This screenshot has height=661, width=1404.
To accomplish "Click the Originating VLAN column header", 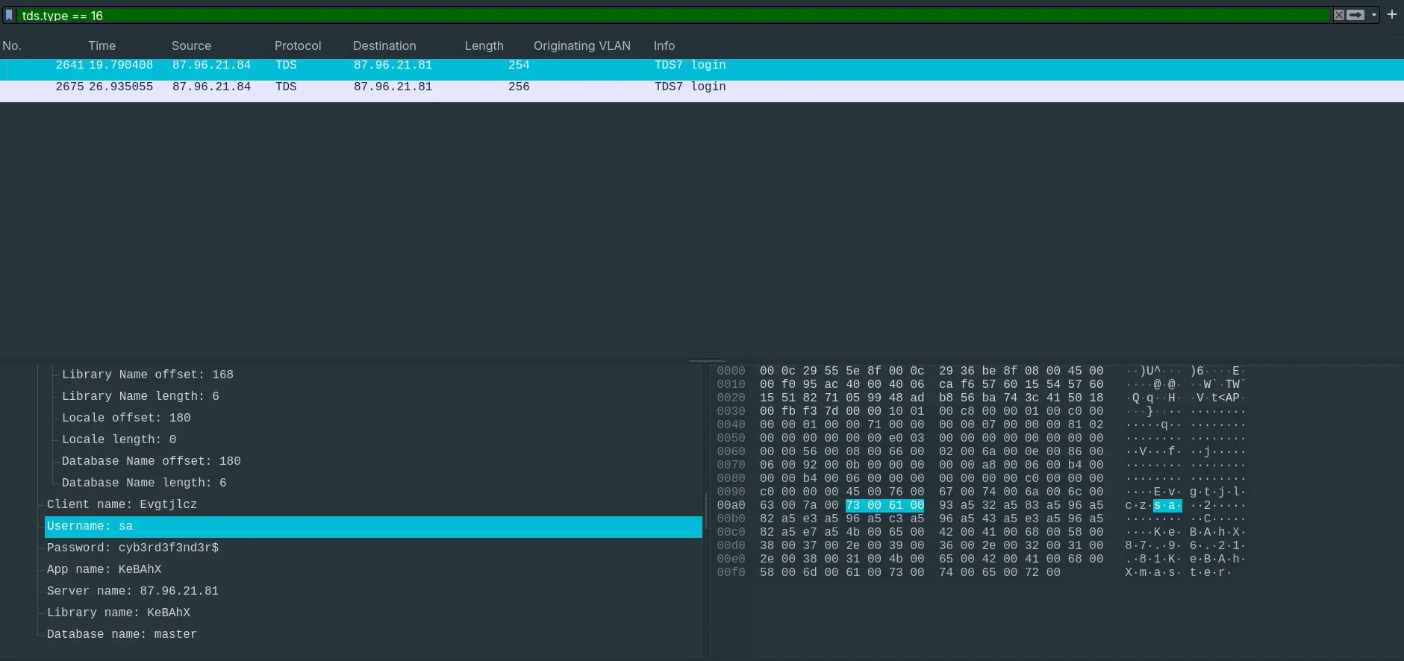I will tap(581, 46).
